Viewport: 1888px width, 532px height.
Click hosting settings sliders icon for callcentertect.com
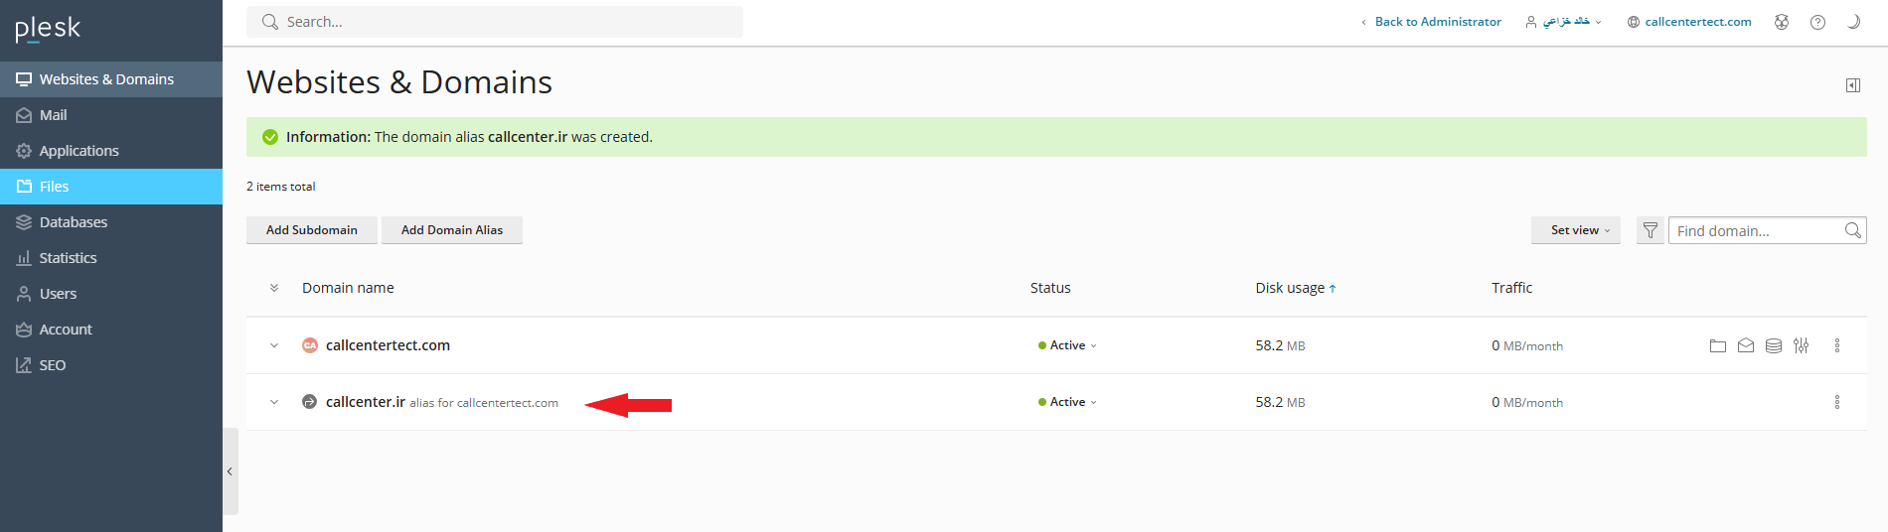click(1801, 345)
